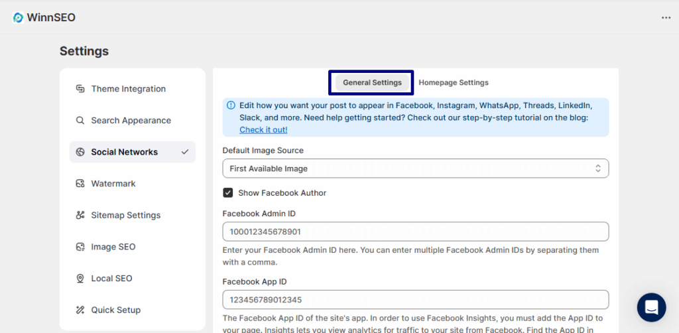Click the Local SEO map pin icon
The width and height of the screenshot is (679, 333).
coord(80,279)
